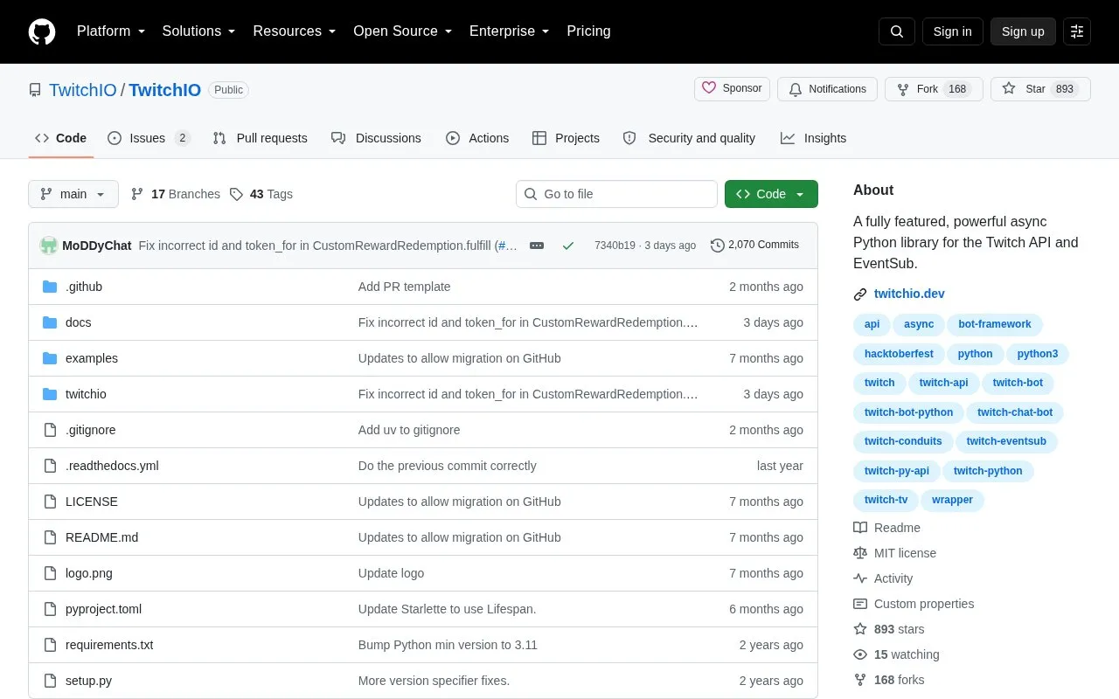
Task: Open 'Add PR template' commit message
Action: pyautogui.click(x=405, y=287)
